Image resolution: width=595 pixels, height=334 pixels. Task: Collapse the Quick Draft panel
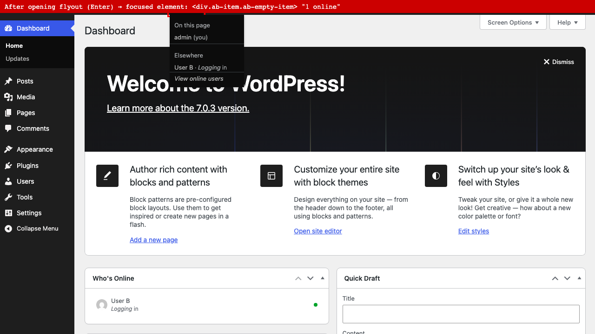point(579,278)
